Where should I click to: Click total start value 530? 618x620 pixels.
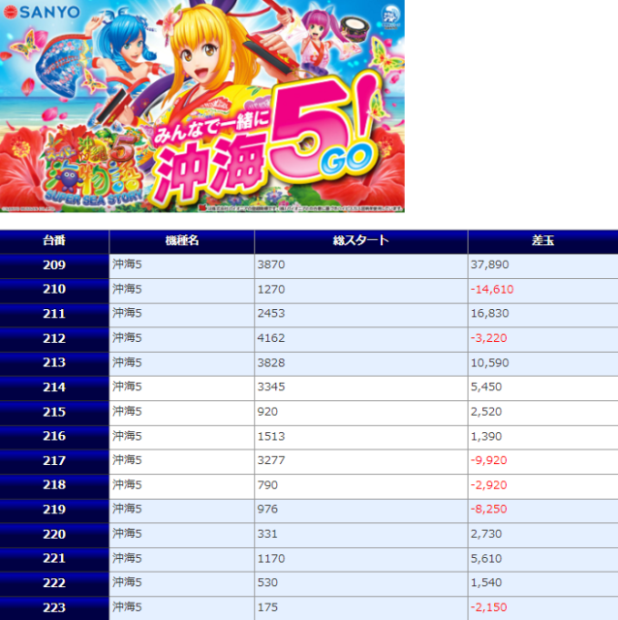point(267,582)
